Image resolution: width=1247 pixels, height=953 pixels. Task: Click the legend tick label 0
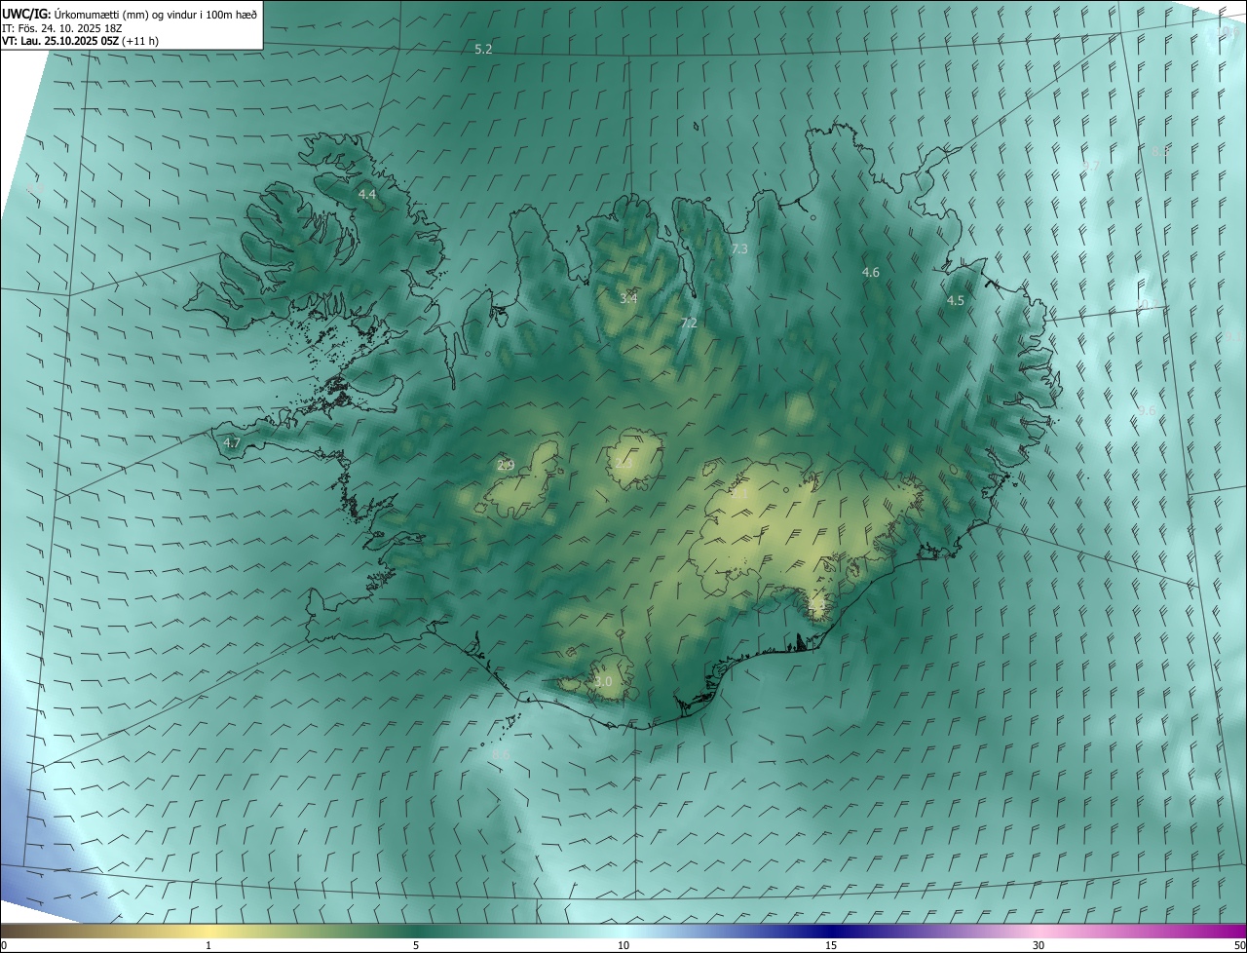3,945
